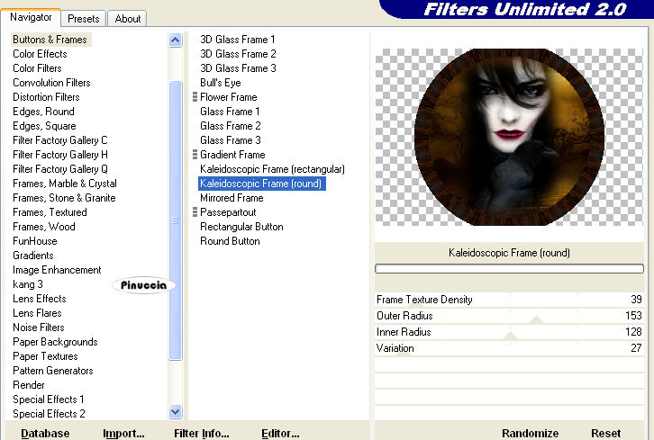Select Pattern Generators category
The width and height of the screenshot is (654, 440).
tap(53, 371)
